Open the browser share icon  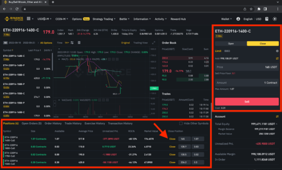[245, 9]
